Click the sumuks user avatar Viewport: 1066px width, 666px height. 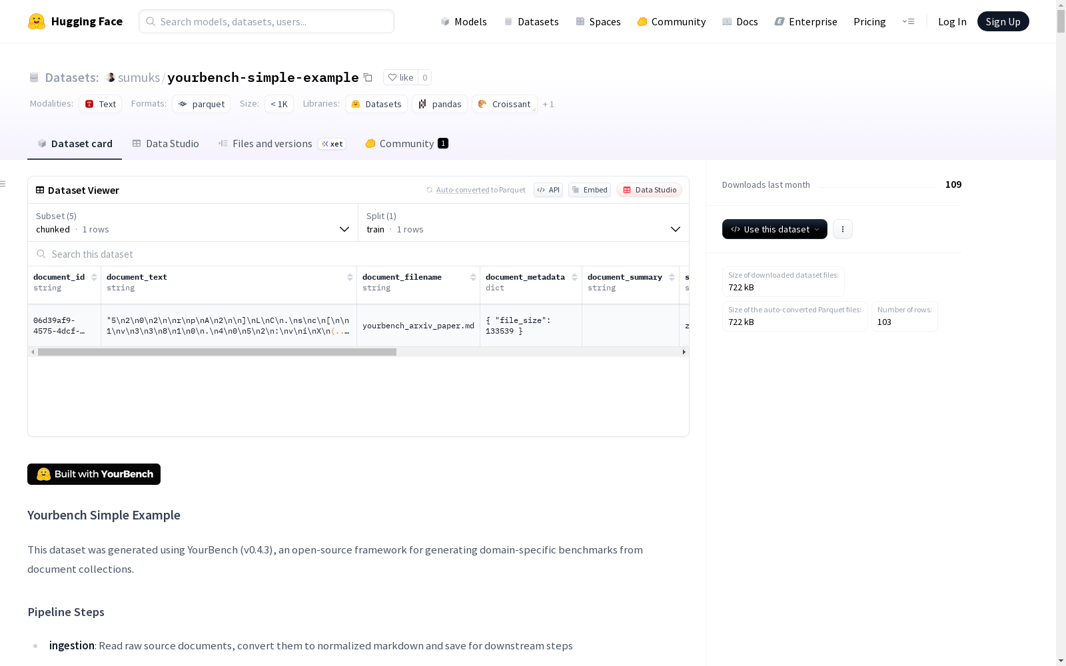click(111, 77)
